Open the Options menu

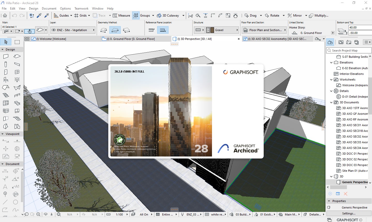pyautogui.click(x=65, y=8)
